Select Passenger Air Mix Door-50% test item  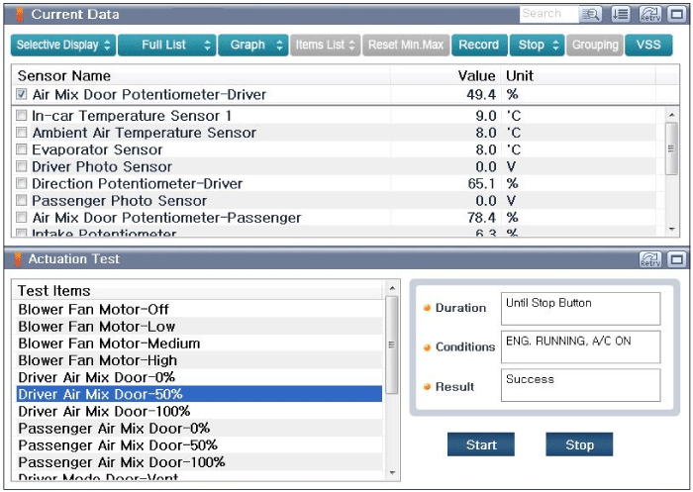199,444
